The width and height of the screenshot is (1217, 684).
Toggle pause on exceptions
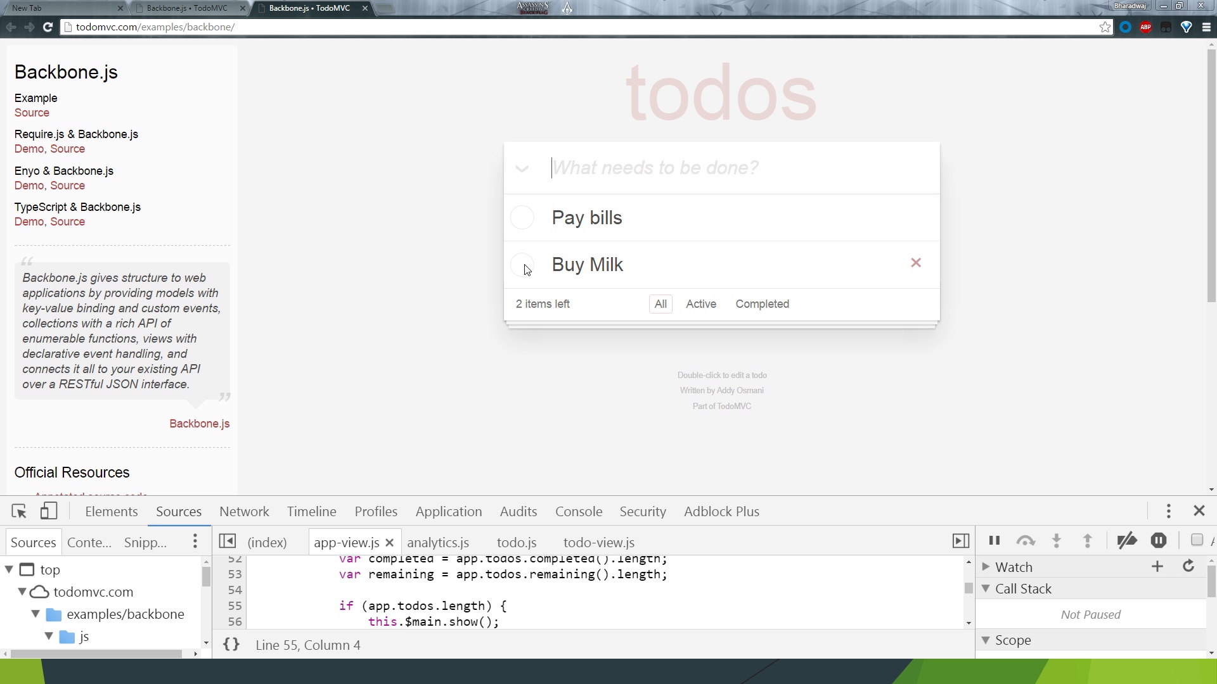1159,541
